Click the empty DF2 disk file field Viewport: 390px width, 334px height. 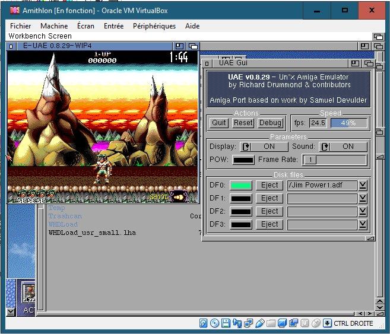click(322, 211)
